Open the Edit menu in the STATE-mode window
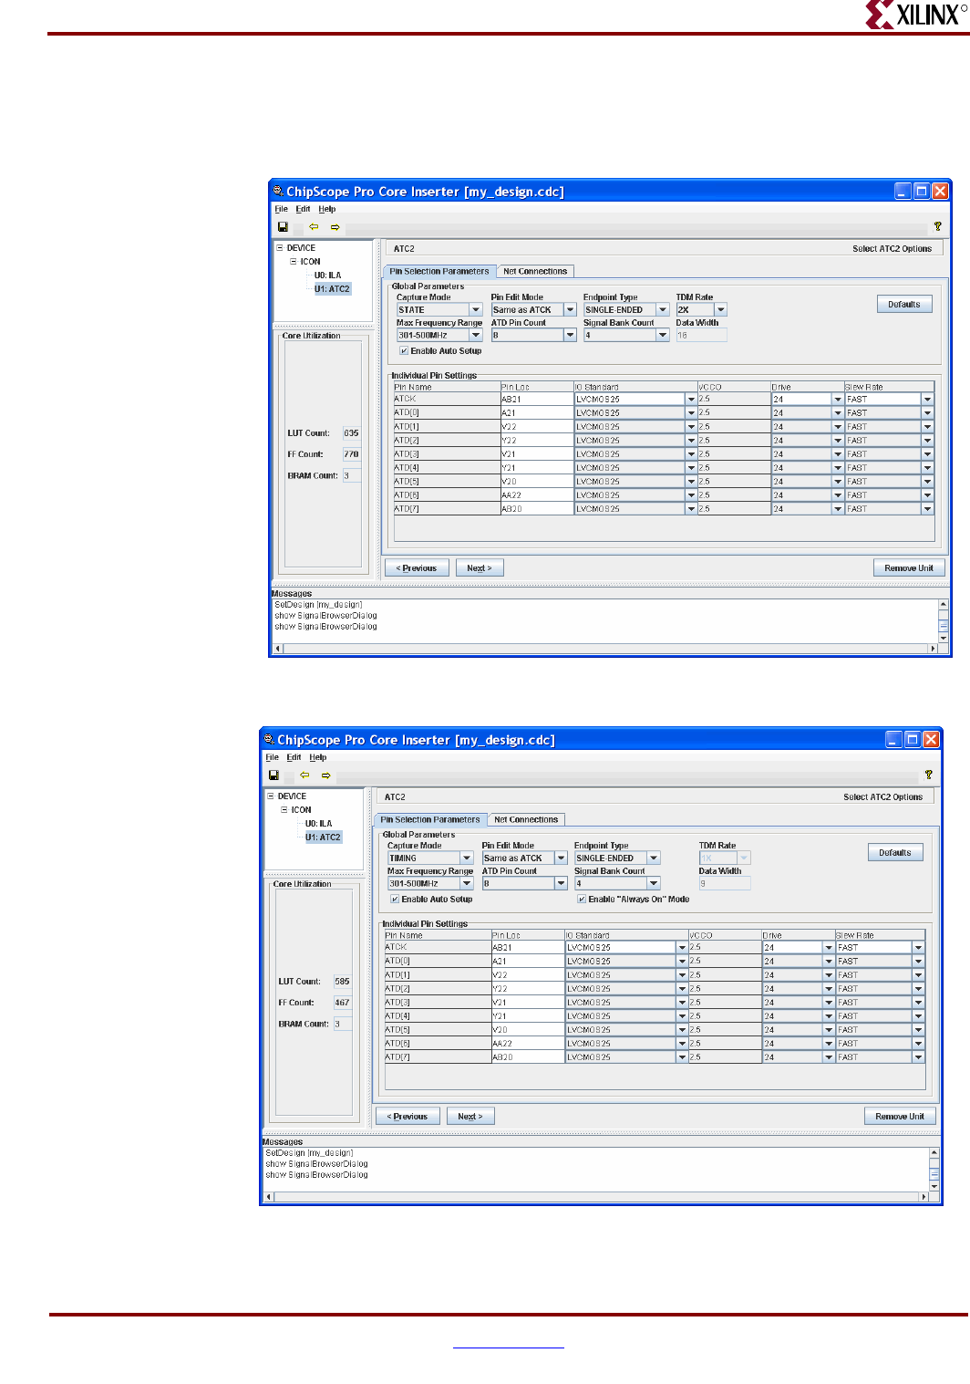Viewport: 970px width, 1384px height. [x=303, y=209]
